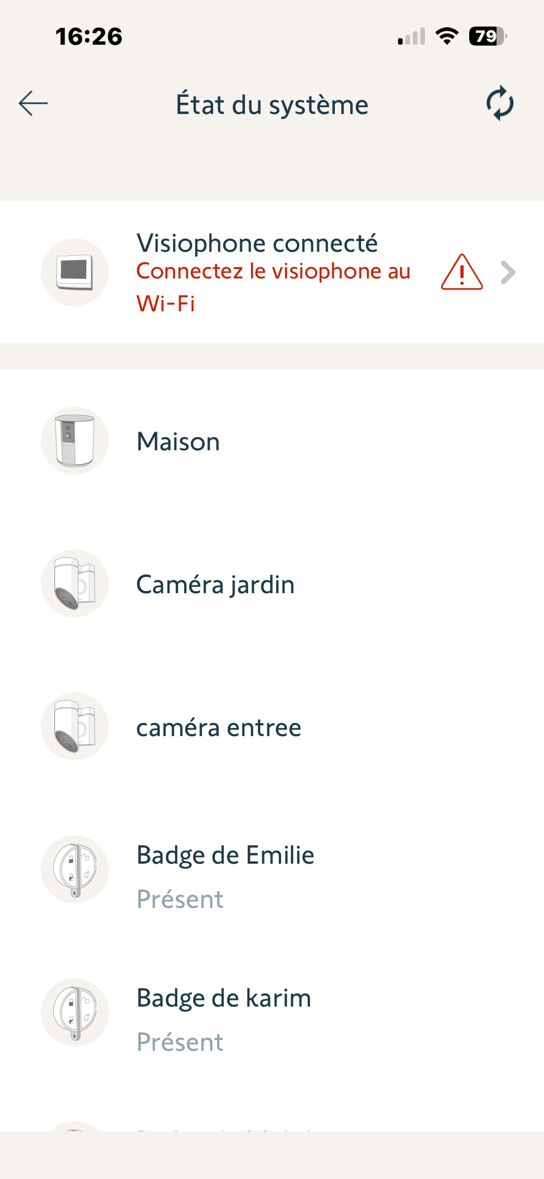Viewport: 544px width, 1179px height.
Task: Tap "Connectez le visiophone au Wi-Fi" warning
Action: click(x=273, y=287)
